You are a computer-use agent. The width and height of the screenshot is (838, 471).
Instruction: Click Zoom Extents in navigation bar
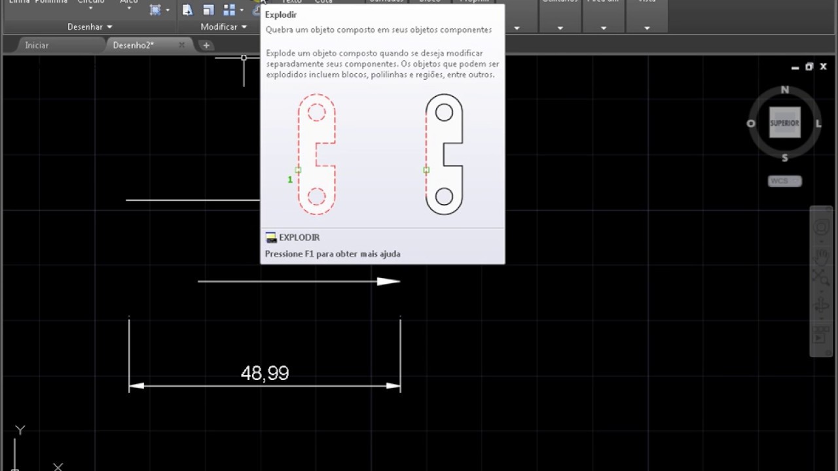click(821, 277)
